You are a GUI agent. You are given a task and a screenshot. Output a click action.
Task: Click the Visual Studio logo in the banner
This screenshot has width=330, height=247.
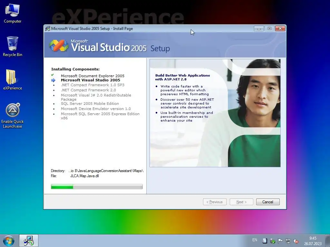(x=59, y=45)
